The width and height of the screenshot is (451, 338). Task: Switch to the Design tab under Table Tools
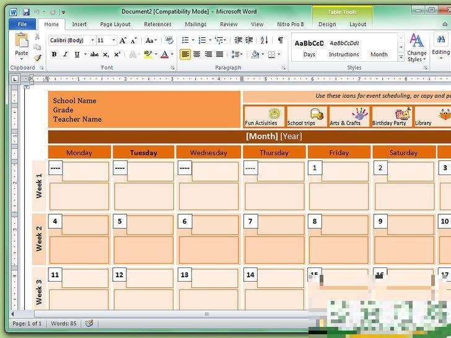(327, 24)
